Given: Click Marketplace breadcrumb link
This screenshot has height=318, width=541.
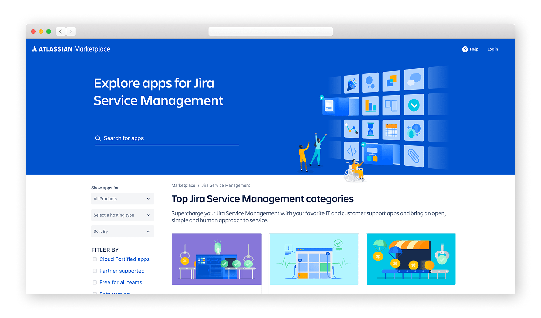Looking at the screenshot, I should pyautogui.click(x=183, y=185).
